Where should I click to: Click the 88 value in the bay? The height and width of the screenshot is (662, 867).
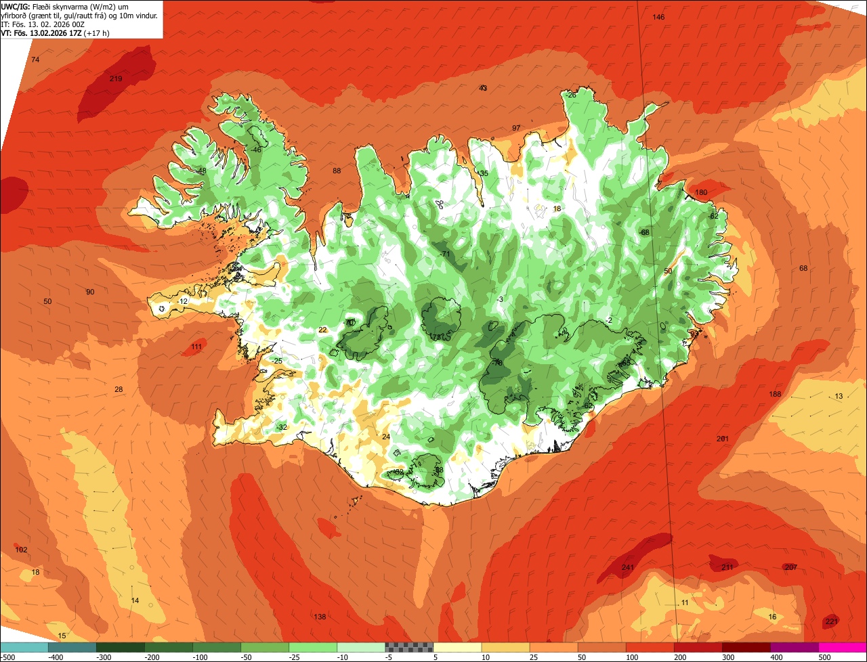337,171
